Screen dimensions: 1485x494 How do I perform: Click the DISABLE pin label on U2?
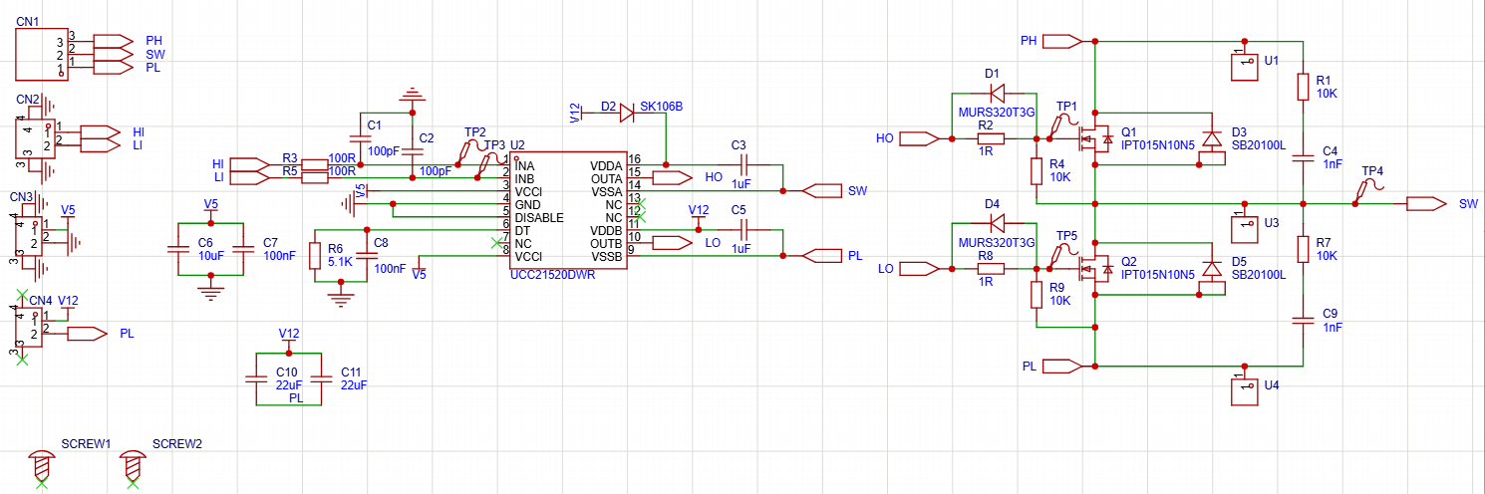539,217
